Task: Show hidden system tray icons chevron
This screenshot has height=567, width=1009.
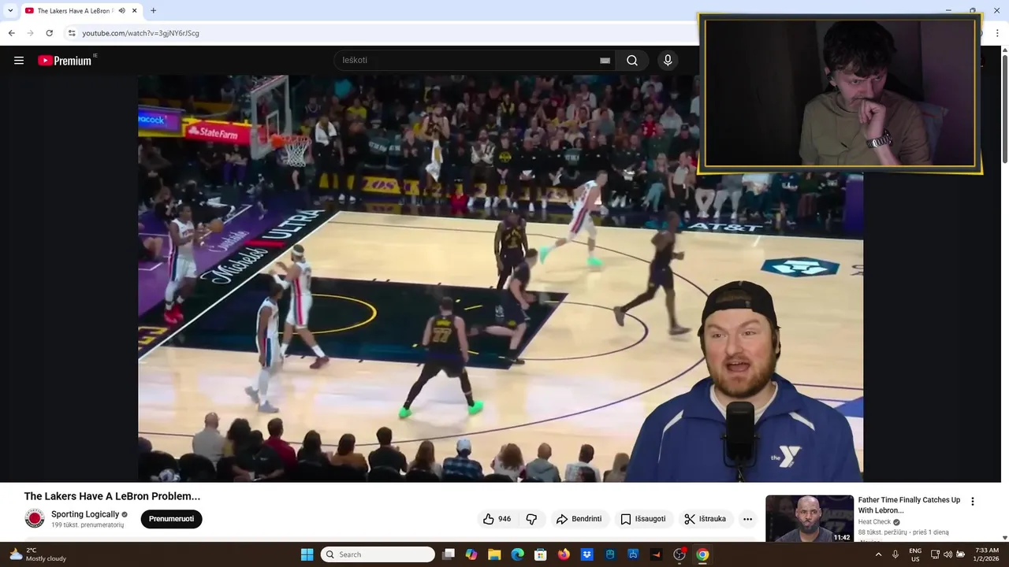Action: tap(878, 554)
